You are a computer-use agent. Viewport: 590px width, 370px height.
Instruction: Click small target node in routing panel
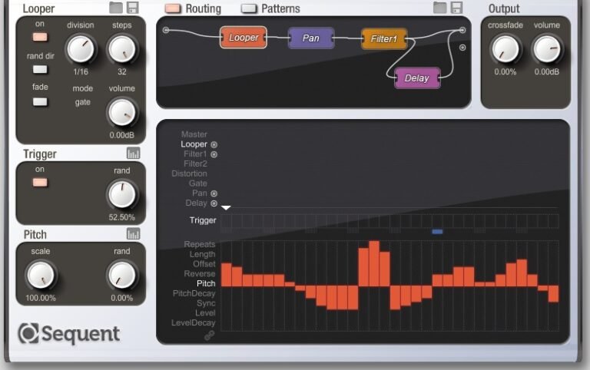[x=462, y=48]
